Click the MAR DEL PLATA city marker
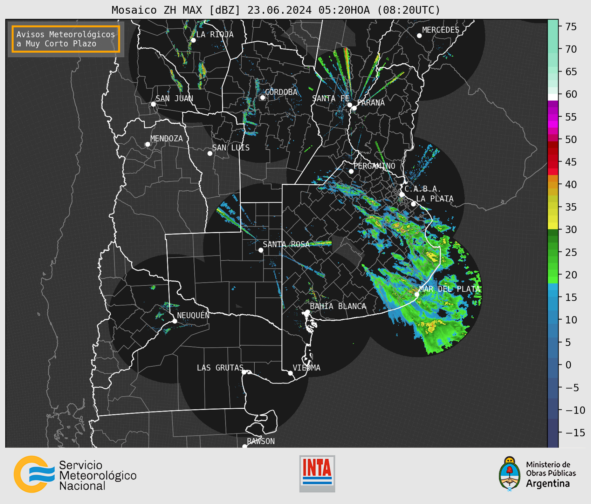Screen dimensions: 591x504 (417, 294)
